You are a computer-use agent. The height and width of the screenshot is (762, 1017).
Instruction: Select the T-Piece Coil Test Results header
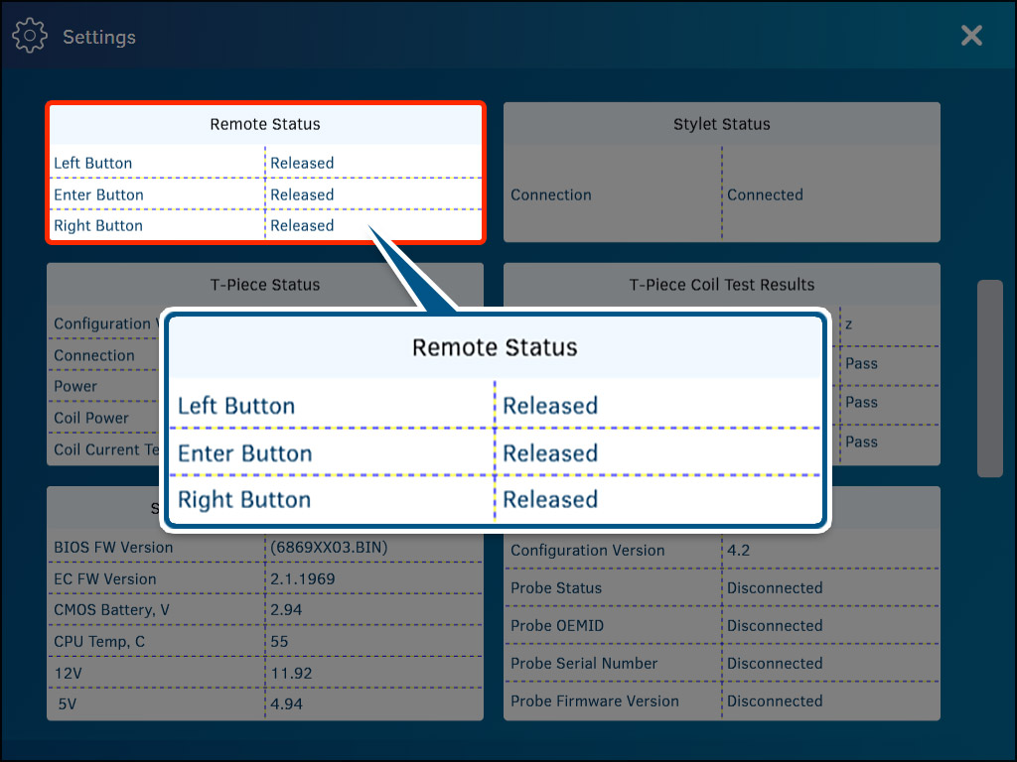pyautogui.click(x=721, y=285)
